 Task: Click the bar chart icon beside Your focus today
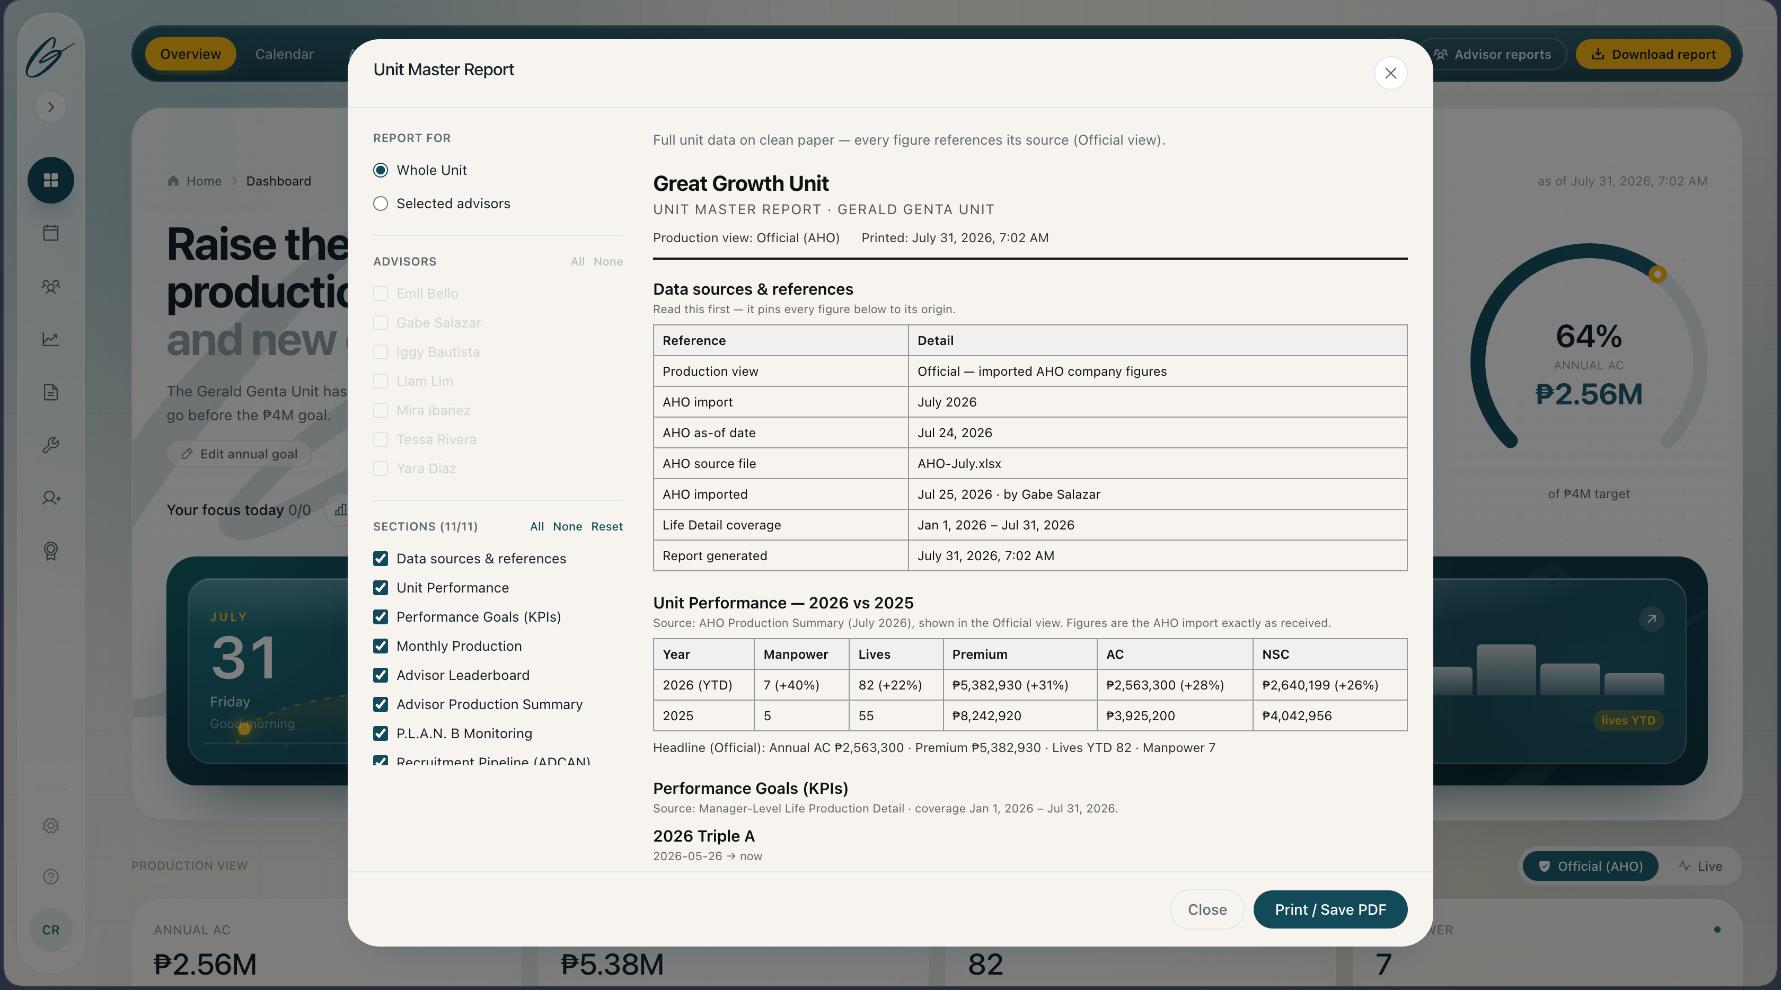pos(340,510)
